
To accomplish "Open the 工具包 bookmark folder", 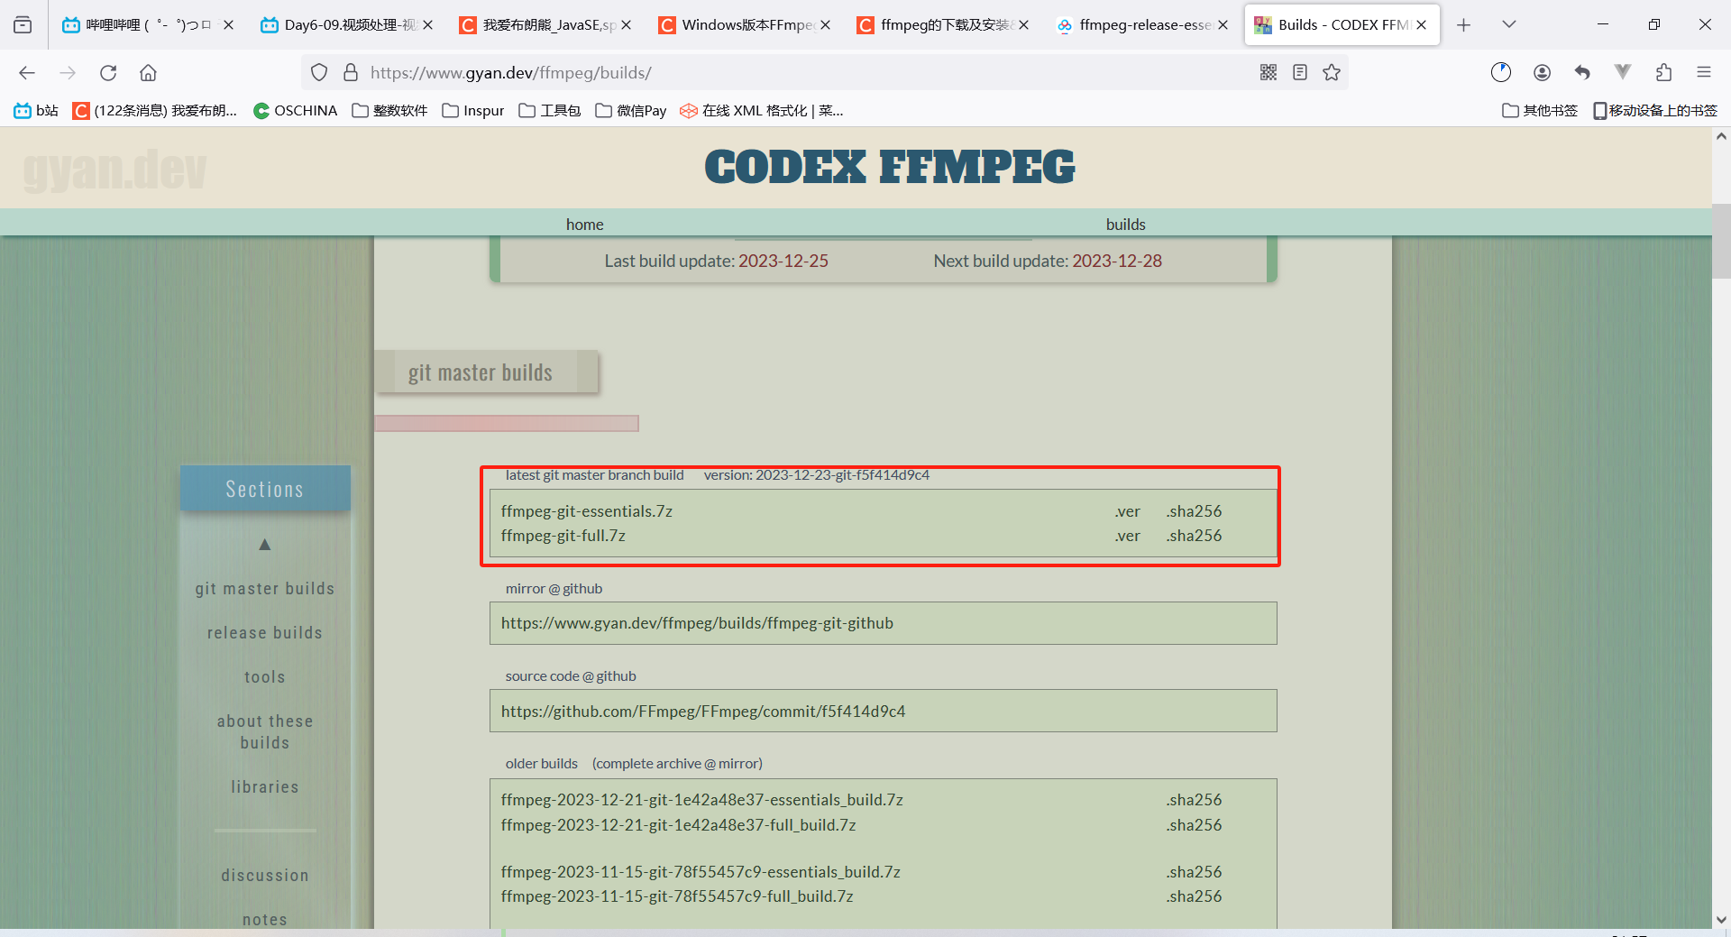I will click(x=550, y=111).
